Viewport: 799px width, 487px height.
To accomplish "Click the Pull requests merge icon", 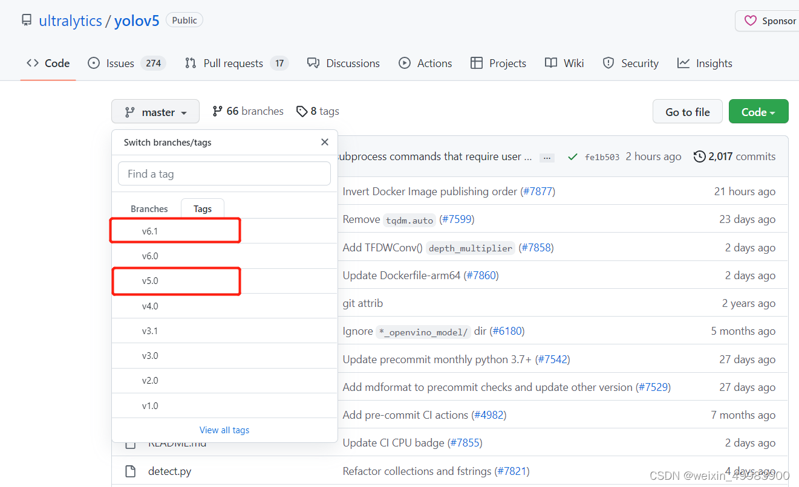I will (191, 63).
